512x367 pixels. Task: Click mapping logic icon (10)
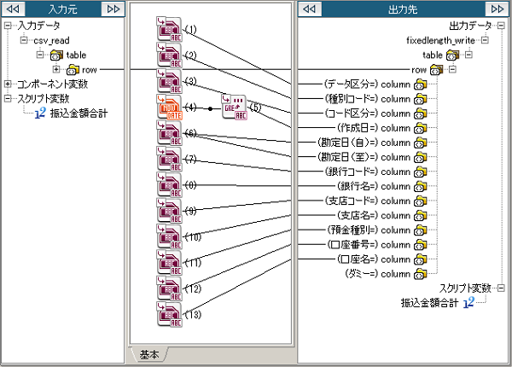click(x=170, y=236)
